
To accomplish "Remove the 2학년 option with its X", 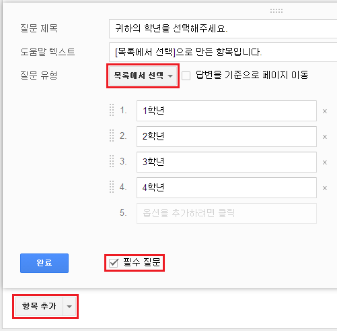I will [x=324, y=137].
